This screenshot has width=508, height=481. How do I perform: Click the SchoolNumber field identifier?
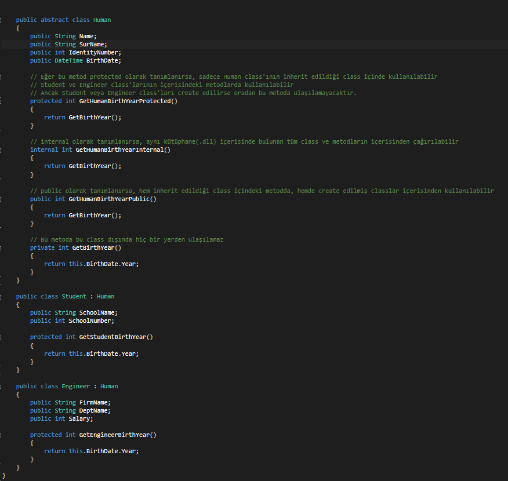coord(90,321)
